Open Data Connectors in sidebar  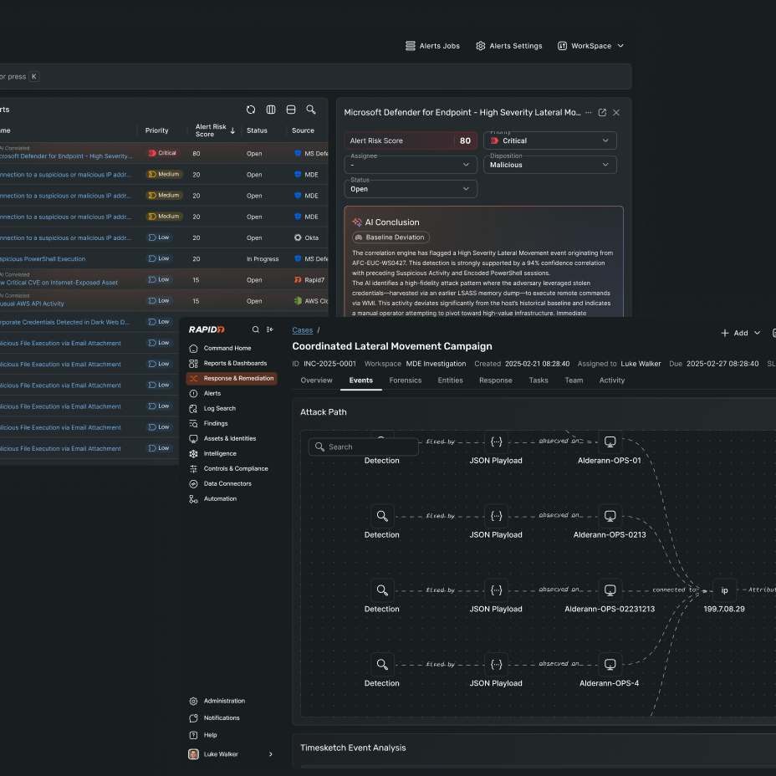(x=232, y=484)
